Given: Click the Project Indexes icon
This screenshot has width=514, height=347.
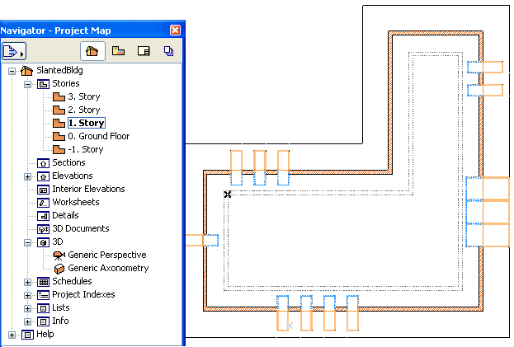Looking at the screenshot, I should point(43,295).
